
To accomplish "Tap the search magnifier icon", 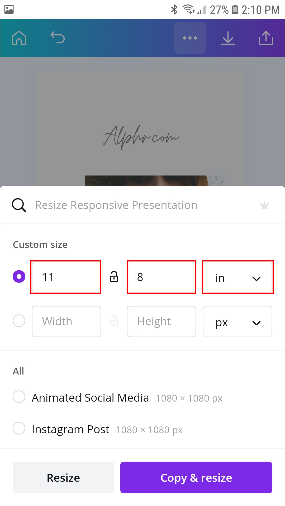I will [19, 205].
